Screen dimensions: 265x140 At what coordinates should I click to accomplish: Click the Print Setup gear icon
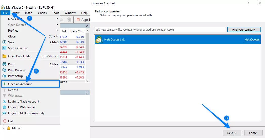point(4,76)
